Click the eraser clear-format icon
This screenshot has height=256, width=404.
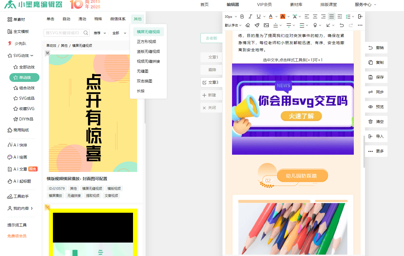coord(248,25)
